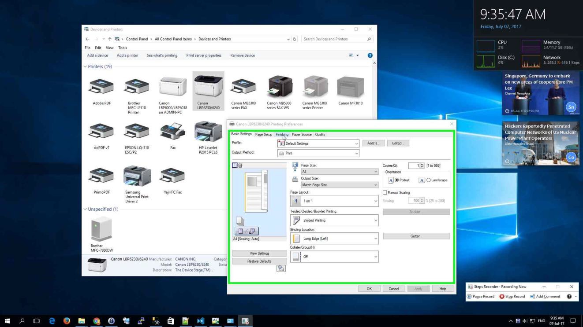The height and width of the screenshot is (327, 583).
Task: Open the View menu in Devices and Printers
Action: 110,48
